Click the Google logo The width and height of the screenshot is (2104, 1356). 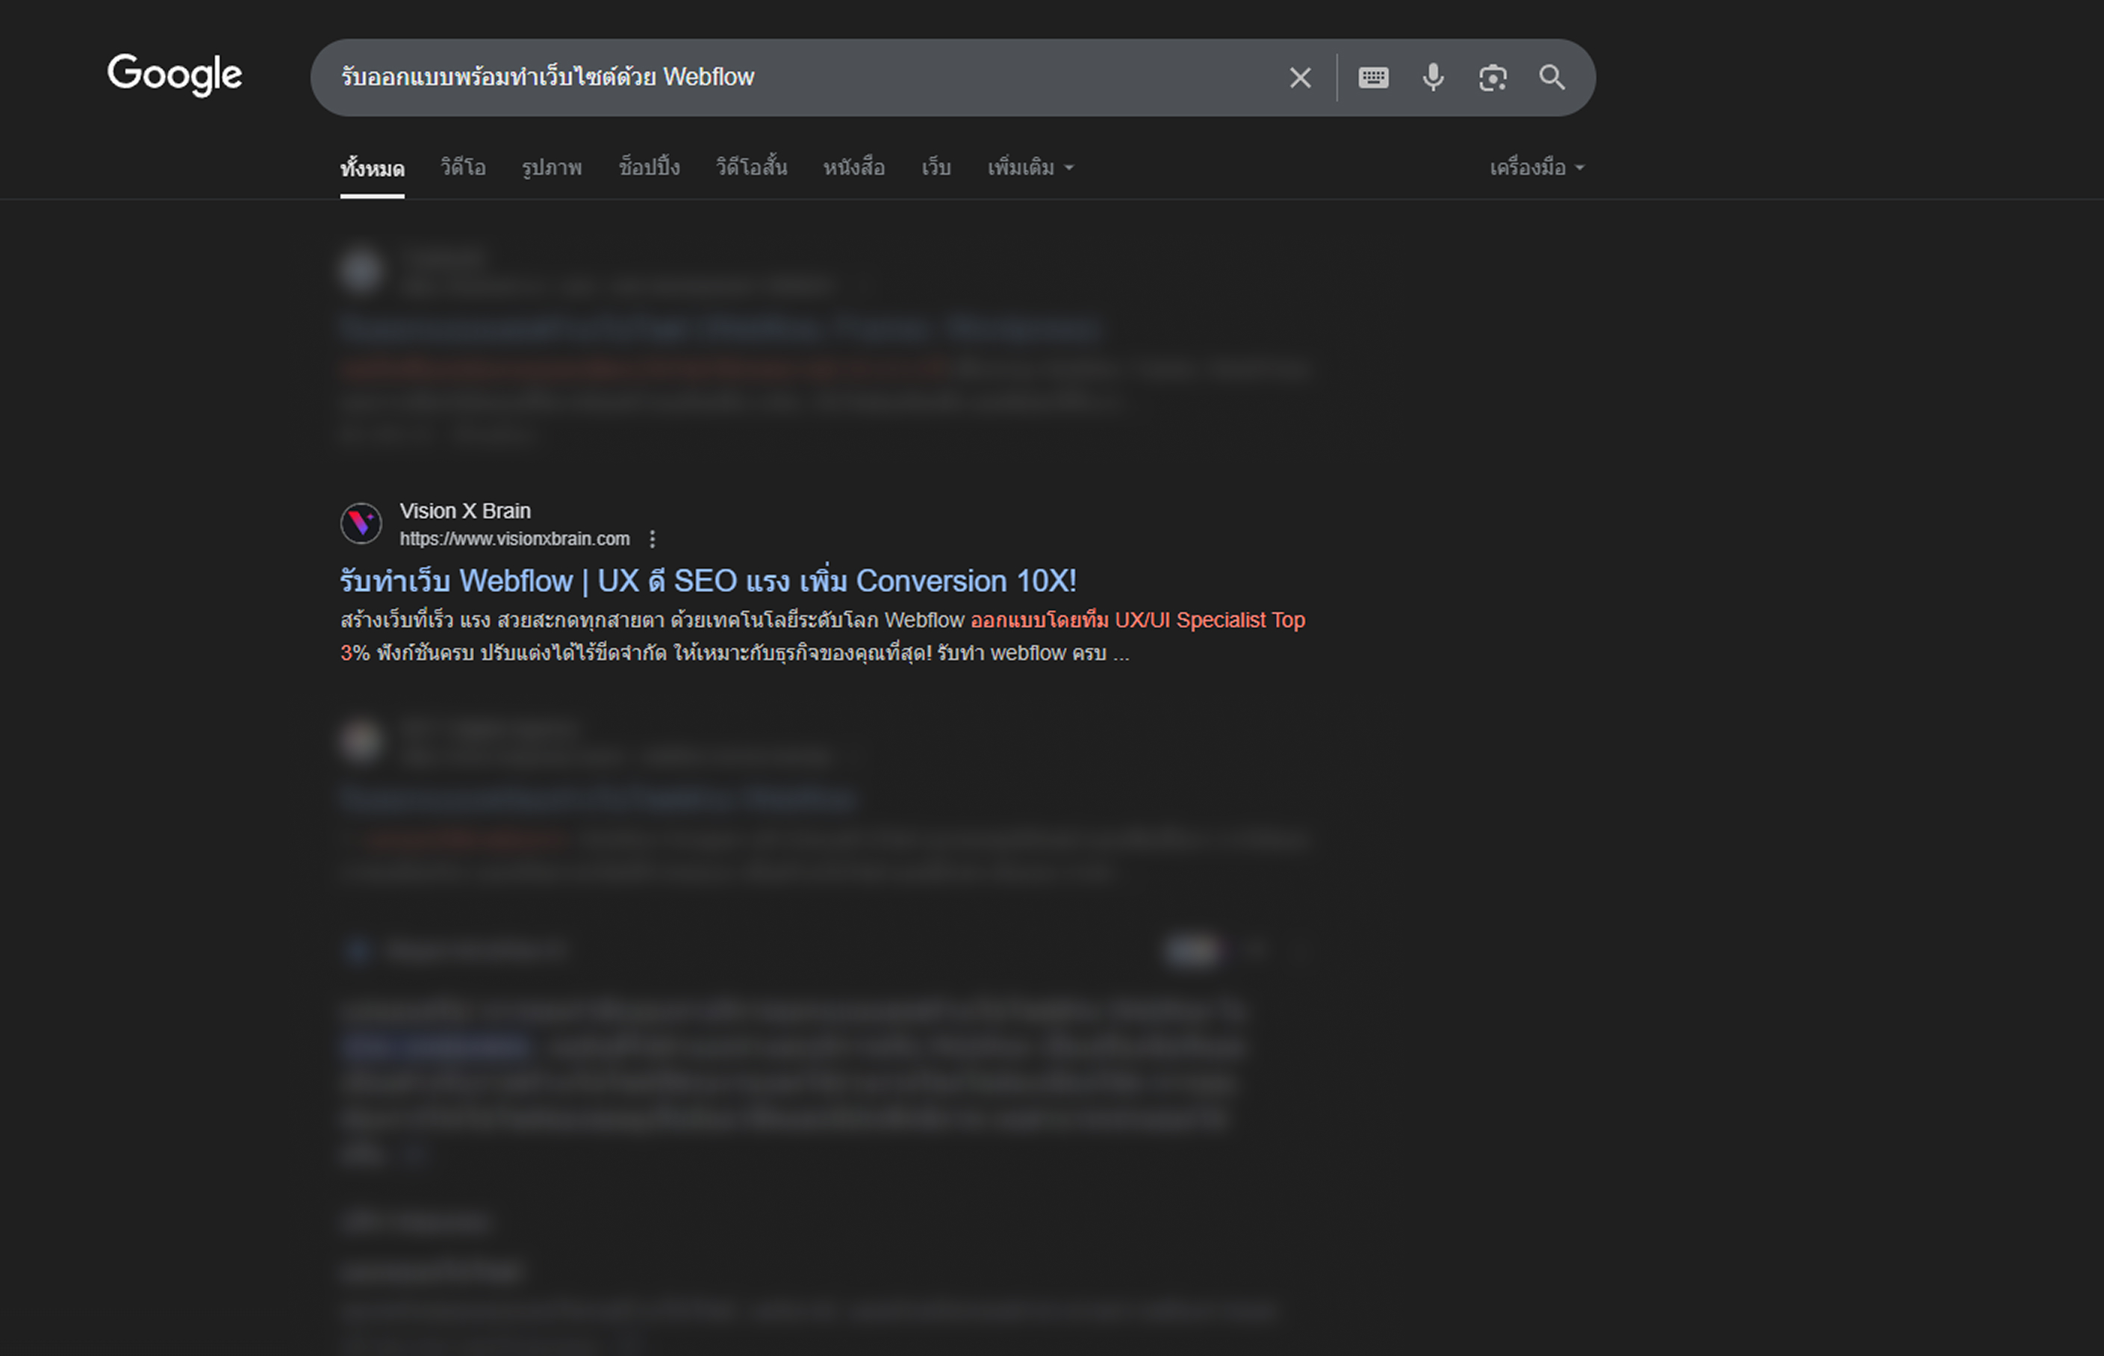[x=174, y=75]
